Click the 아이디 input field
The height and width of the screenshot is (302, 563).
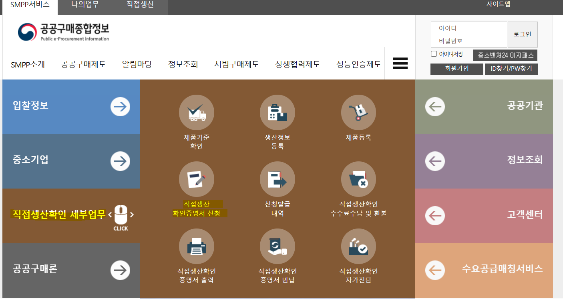tap(468, 28)
